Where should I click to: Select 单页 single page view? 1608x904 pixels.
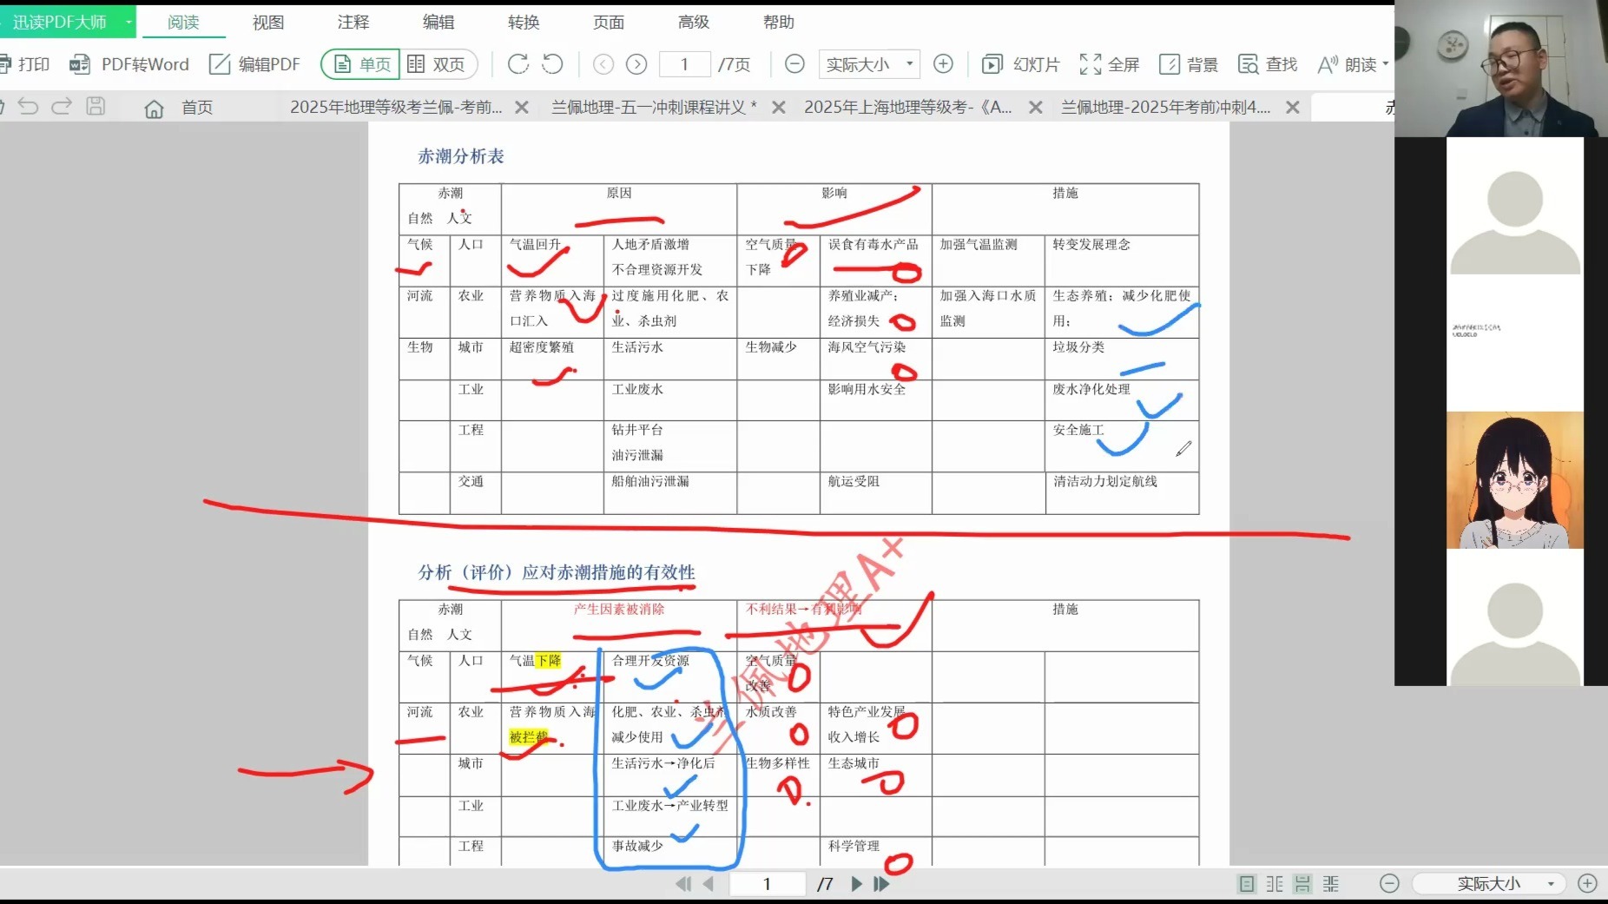(x=361, y=64)
